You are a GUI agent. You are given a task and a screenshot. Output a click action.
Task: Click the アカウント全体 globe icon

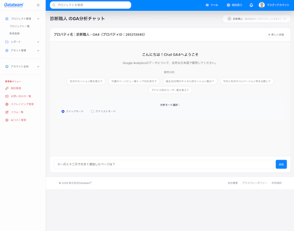(7, 66)
